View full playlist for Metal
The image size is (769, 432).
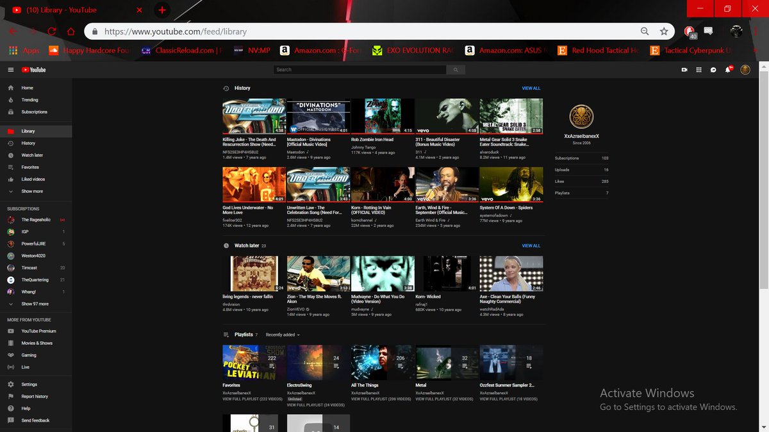(444, 399)
